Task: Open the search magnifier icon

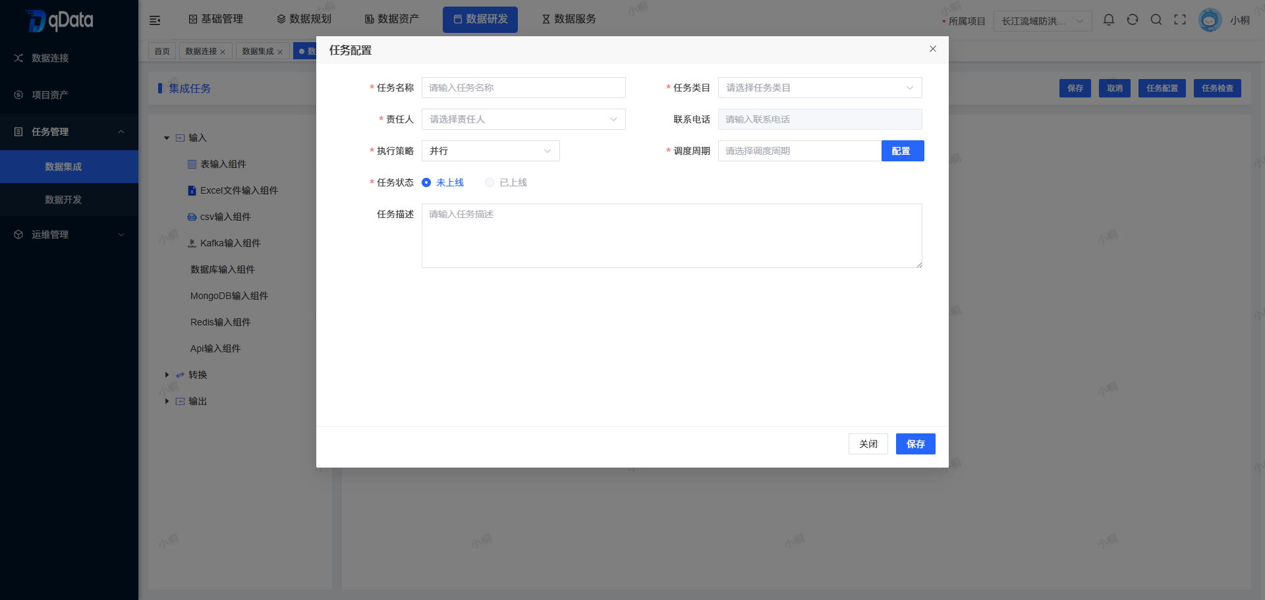Action: coord(1156,20)
